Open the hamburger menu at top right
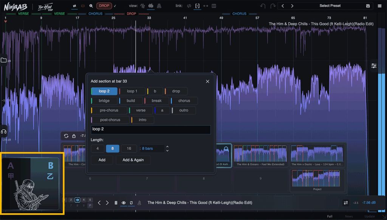The width and height of the screenshot is (387, 220). [379, 6]
